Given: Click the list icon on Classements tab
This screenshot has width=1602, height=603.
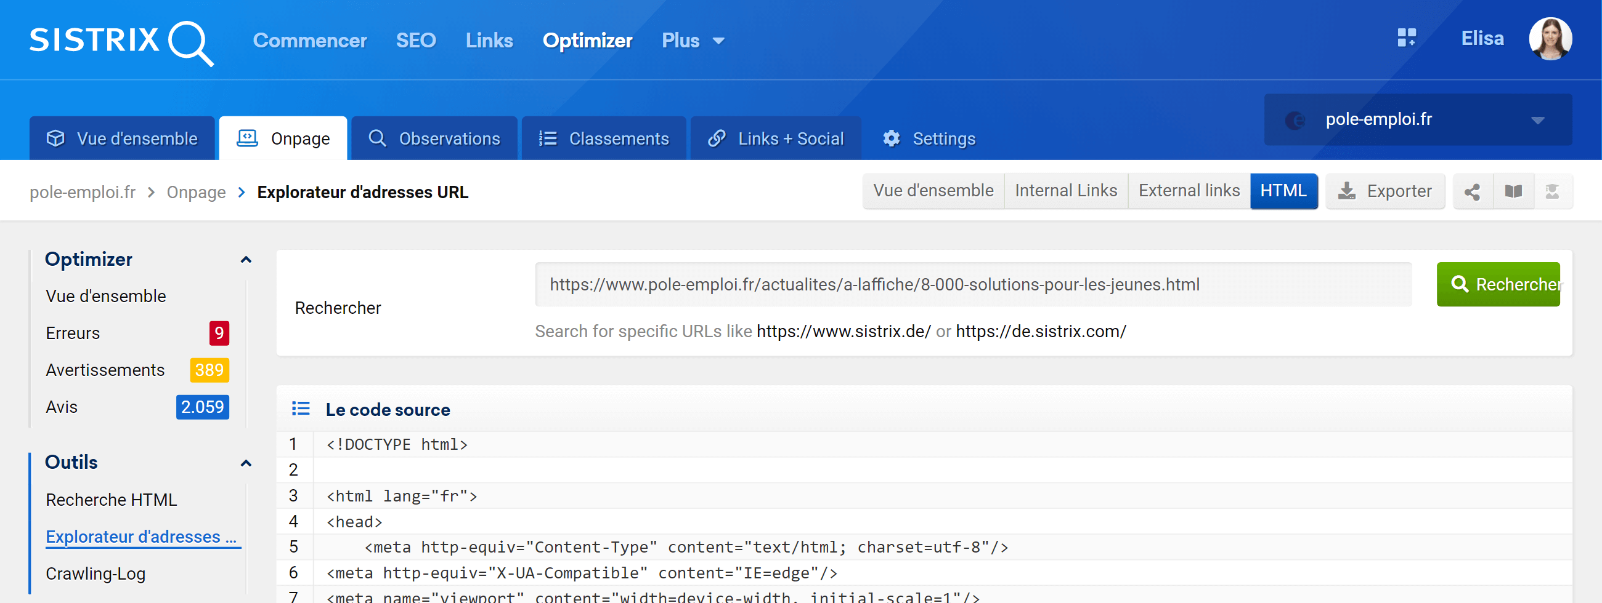Looking at the screenshot, I should click(547, 138).
